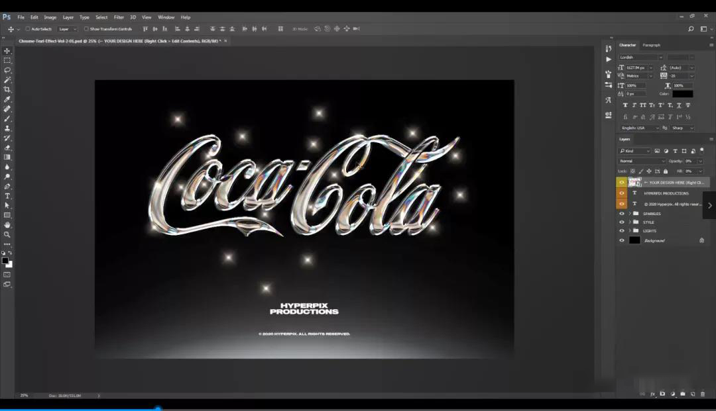Hide the Background layer with eye icon
Viewport: 716px width, 411px height.
pos(622,240)
